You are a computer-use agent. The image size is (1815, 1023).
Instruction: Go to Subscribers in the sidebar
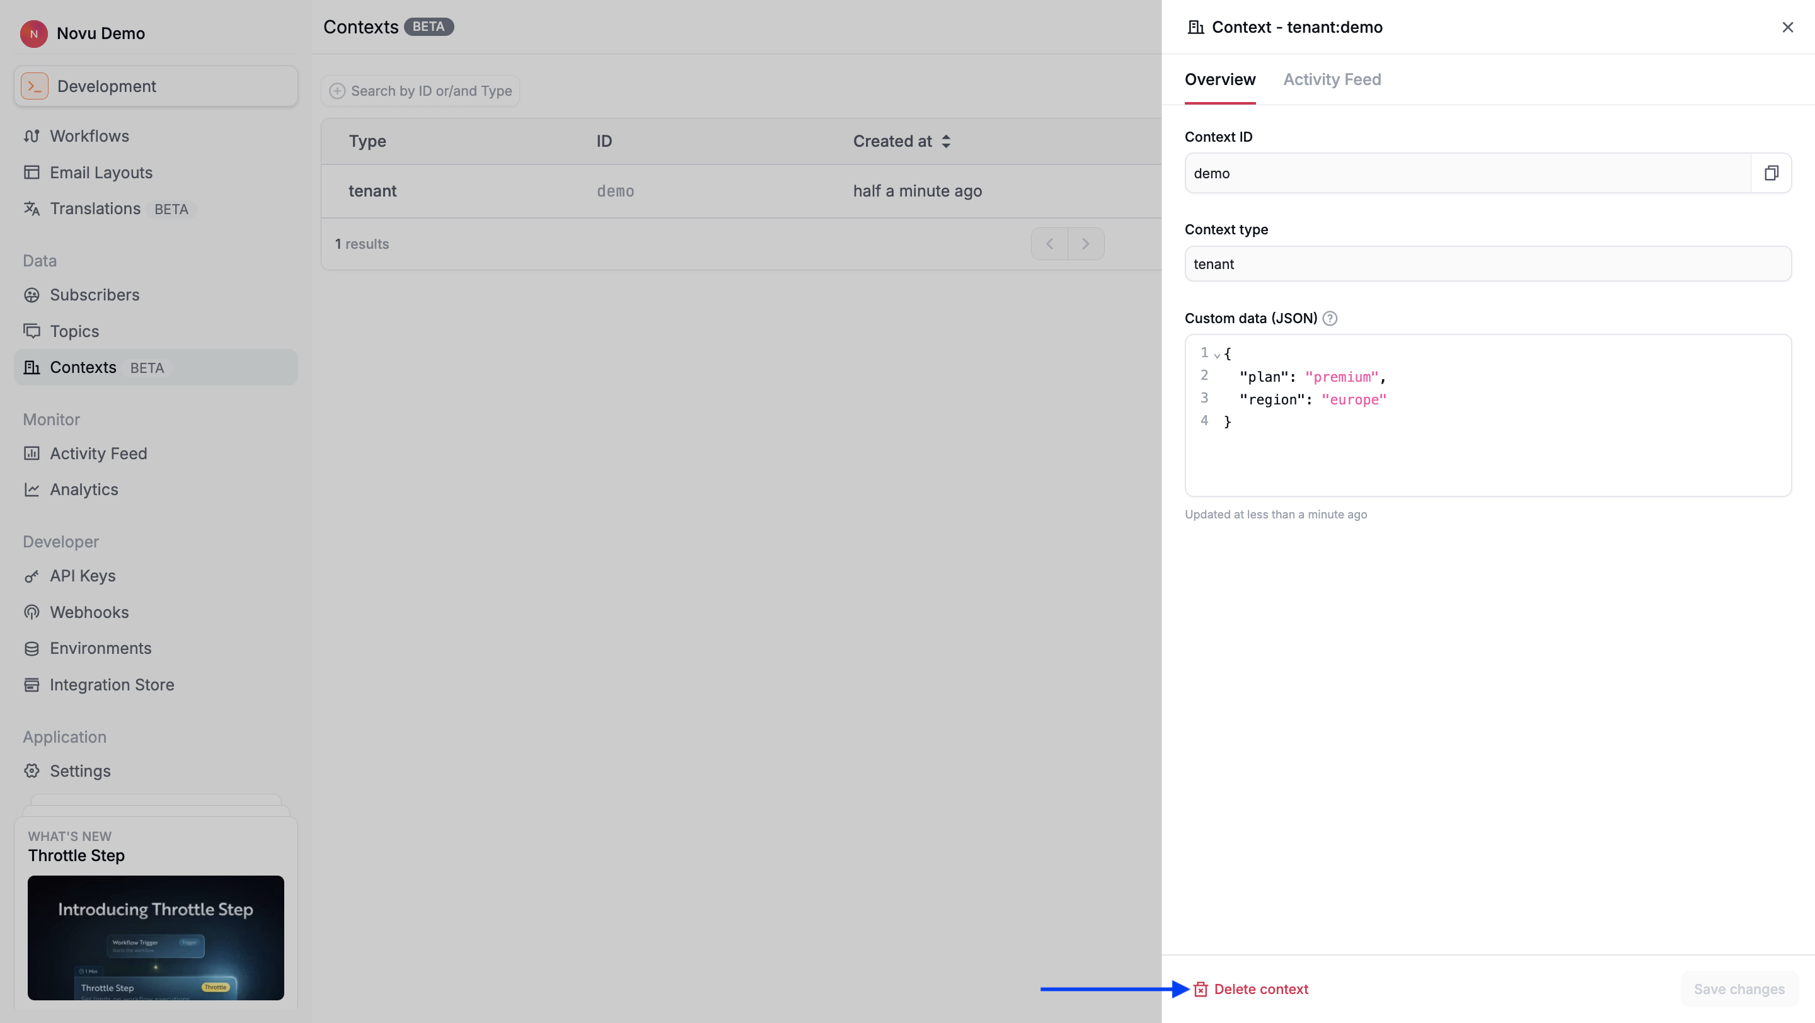[x=95, y=295]
